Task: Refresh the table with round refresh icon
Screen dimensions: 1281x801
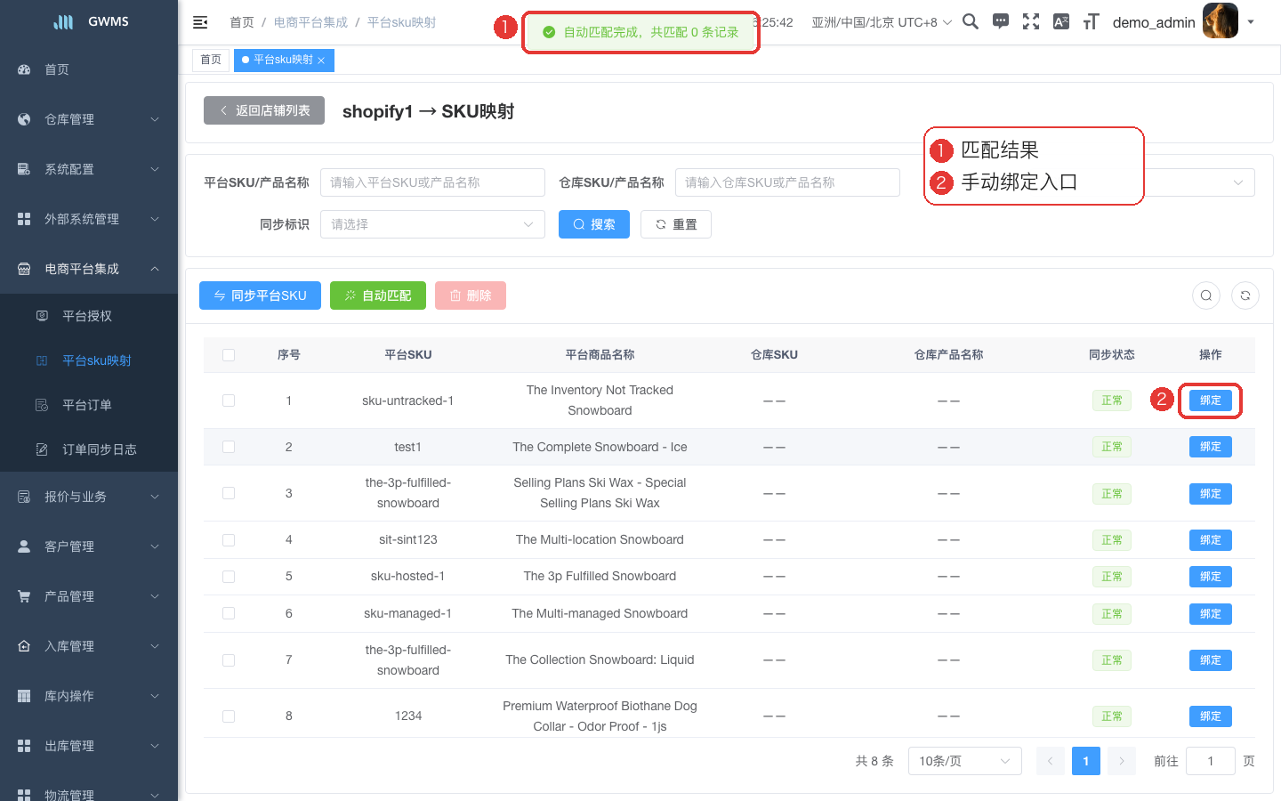Action: click(x=1245, y=295)
